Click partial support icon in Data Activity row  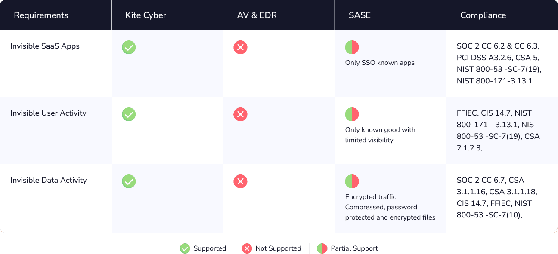[352, 181]
